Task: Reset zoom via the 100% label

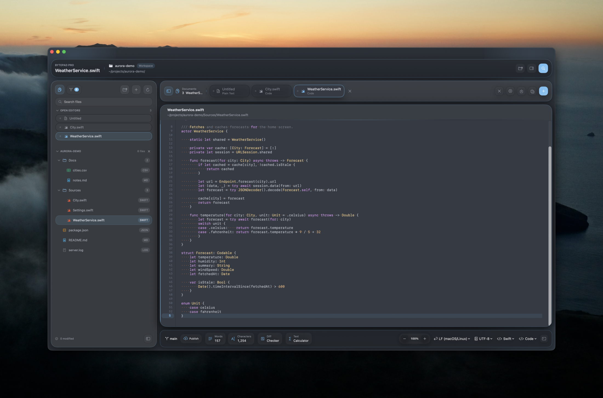Action: coord(414,339)
